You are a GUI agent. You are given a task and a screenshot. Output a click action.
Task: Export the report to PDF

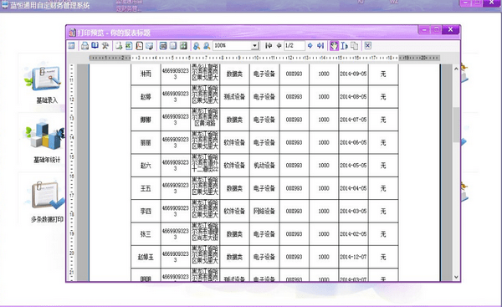(x=139, y=46)
